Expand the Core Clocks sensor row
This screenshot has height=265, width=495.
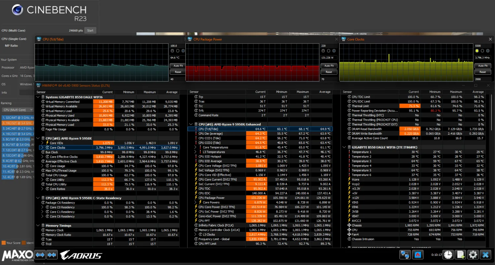click(x=42, y=148)
